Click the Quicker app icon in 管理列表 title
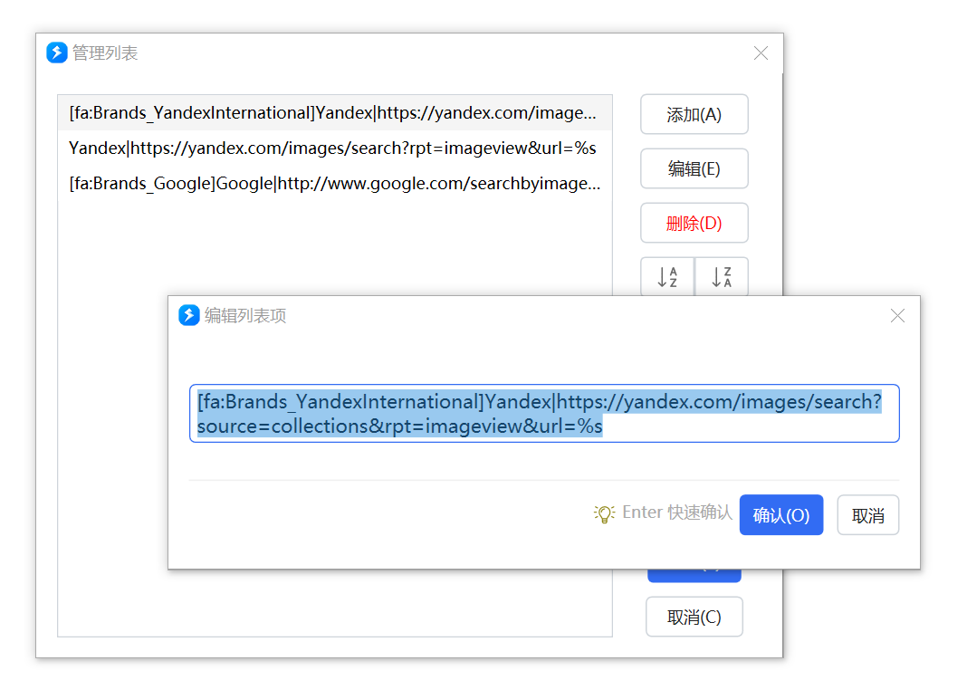Image resolution: width=967 pixels, height=680 pixels. 57,53
